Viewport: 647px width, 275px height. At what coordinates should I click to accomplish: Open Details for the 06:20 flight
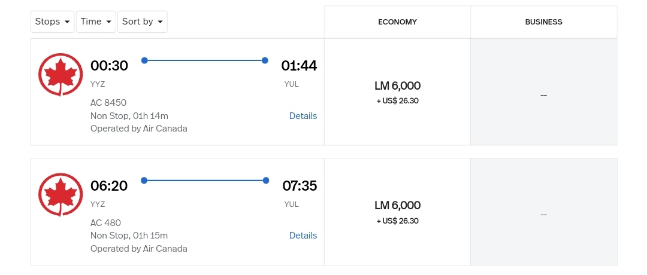coord(303,236)
